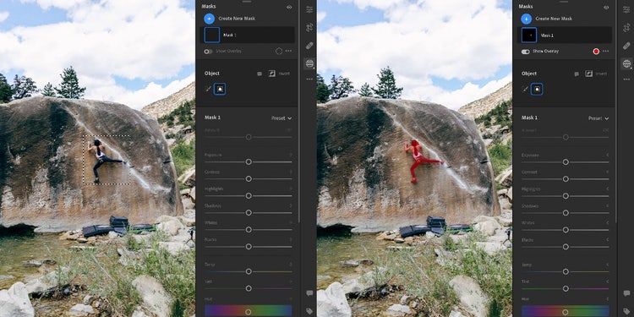Click Object help bubble icon in right panel
Screen dimensions: 634x317
pos(577,74)
